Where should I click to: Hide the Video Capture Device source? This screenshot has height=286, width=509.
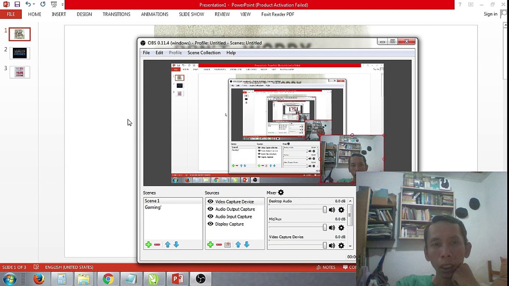point(210,201)
